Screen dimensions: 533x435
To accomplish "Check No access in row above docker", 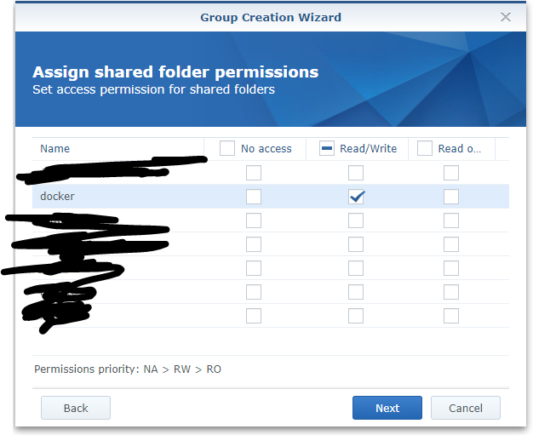I will coord(254,173).
